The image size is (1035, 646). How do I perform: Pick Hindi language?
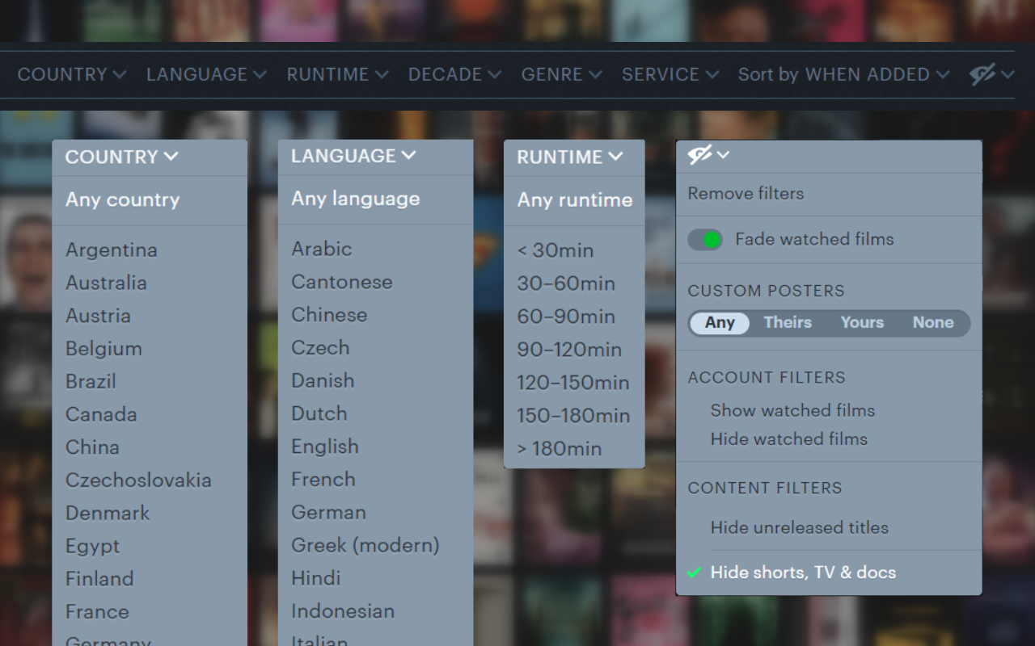click(x=316, y=579)
